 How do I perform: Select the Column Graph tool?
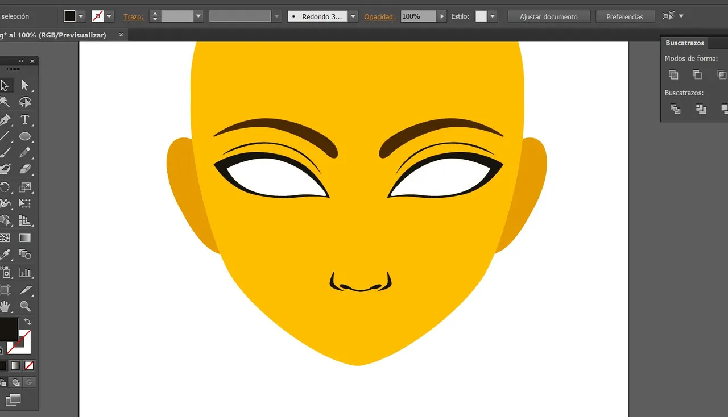click(x=25, y=273)
